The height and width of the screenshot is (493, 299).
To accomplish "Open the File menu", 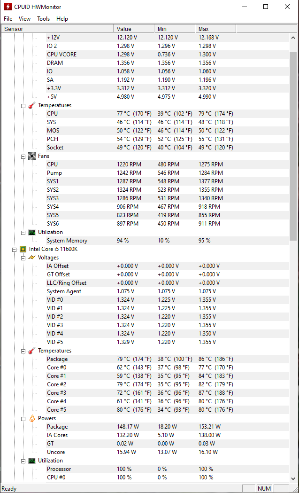I will (8, 19).
